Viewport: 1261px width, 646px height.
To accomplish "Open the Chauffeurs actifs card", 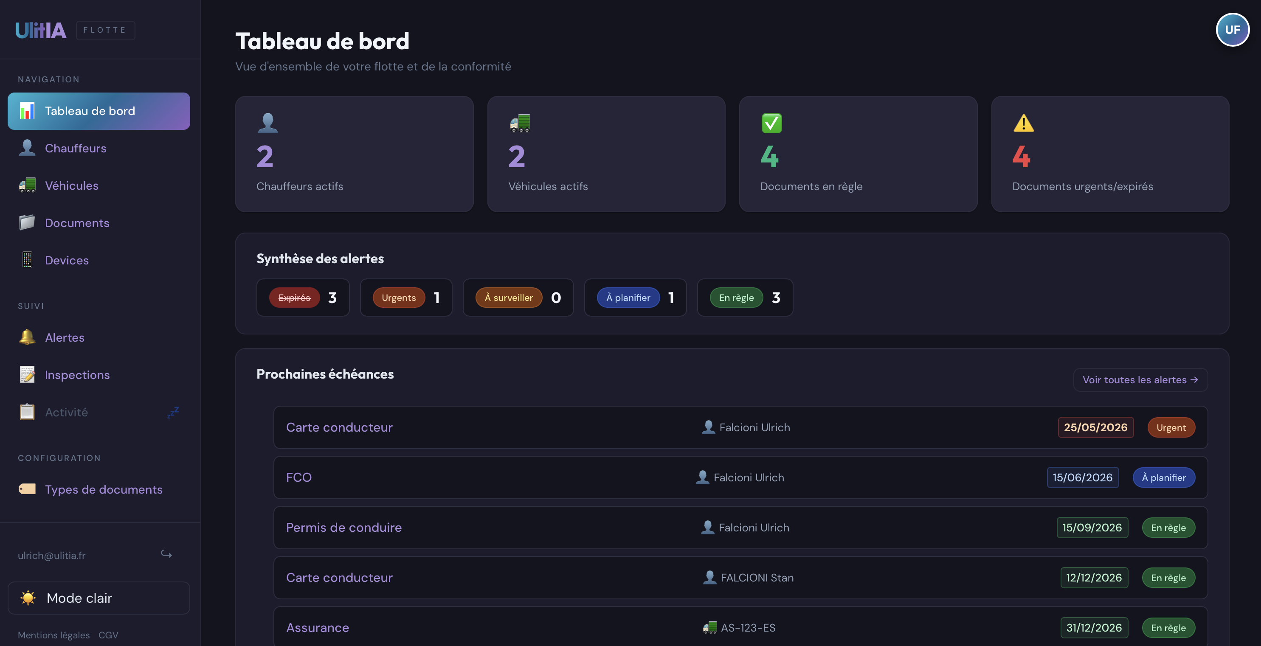I will click(355, 154).
